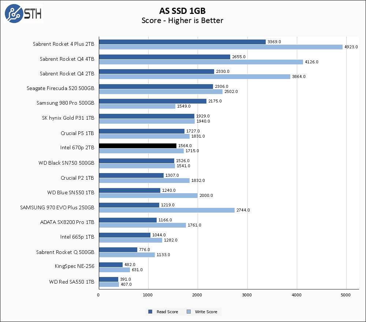Click the Write Score legend color swatch
This screenshot has height=322, width=366.
click(x=189, y=311)
